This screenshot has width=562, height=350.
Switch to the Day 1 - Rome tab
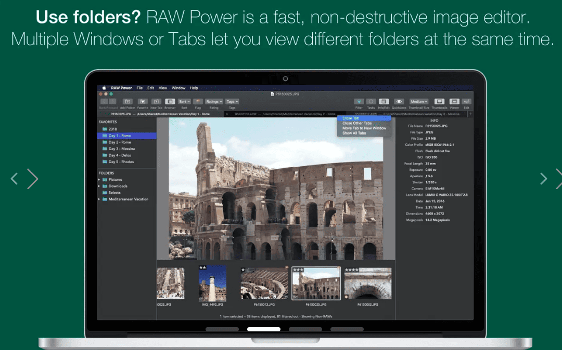click(x=160, y=114)
